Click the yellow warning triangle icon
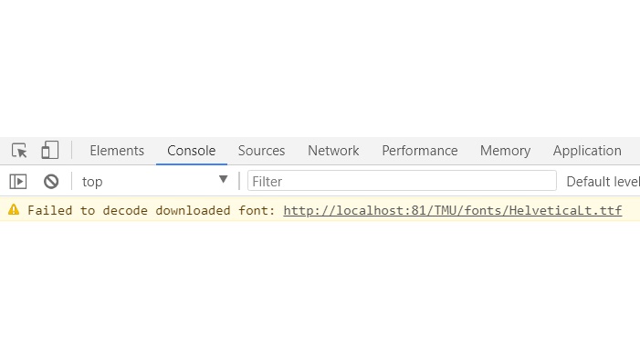Image resolution: width=640 pixels, height=359 pixels. pyautogui.click(x=14, y=209)
